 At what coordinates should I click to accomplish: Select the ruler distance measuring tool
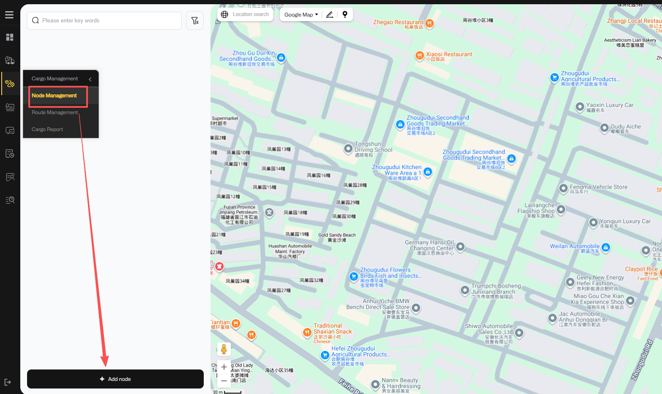click(x=330, y=14)
